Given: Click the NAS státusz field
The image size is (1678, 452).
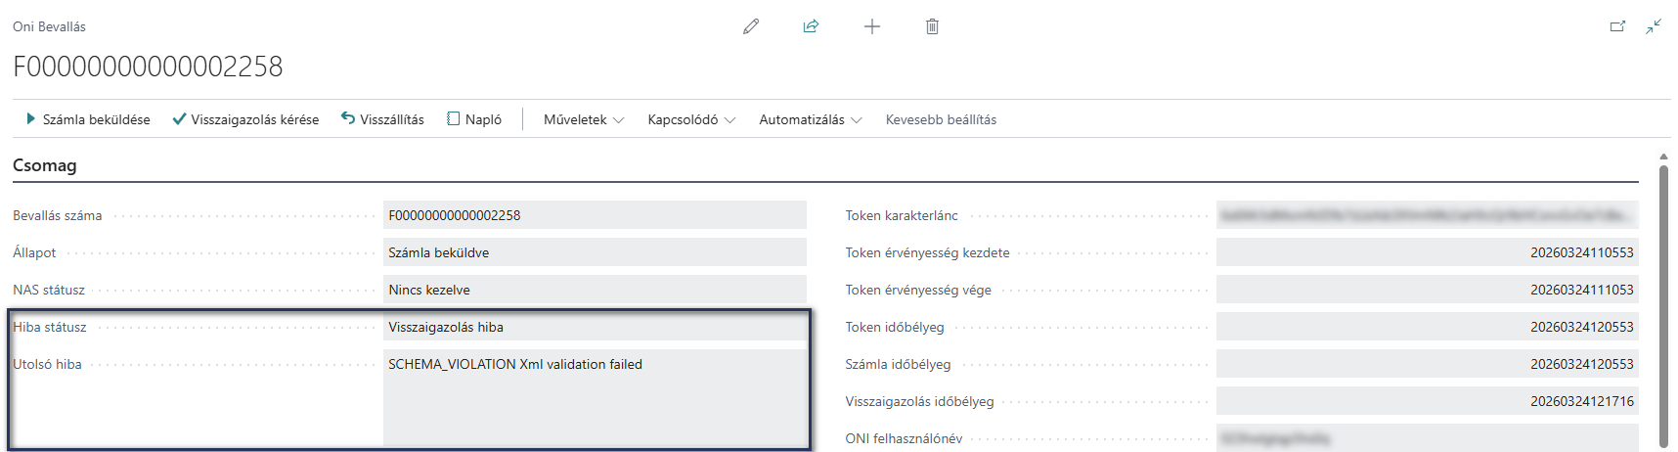Looking at the screenshot, I should coord(595,290).
